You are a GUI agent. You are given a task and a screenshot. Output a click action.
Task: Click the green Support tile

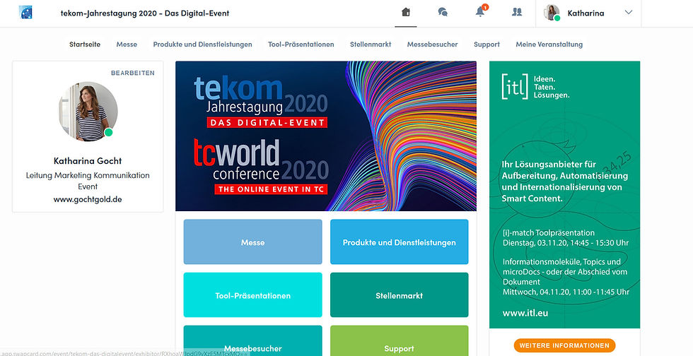(399, 340)
